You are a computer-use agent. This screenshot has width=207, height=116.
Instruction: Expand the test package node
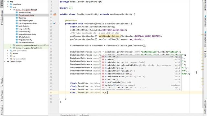point(11,48)
